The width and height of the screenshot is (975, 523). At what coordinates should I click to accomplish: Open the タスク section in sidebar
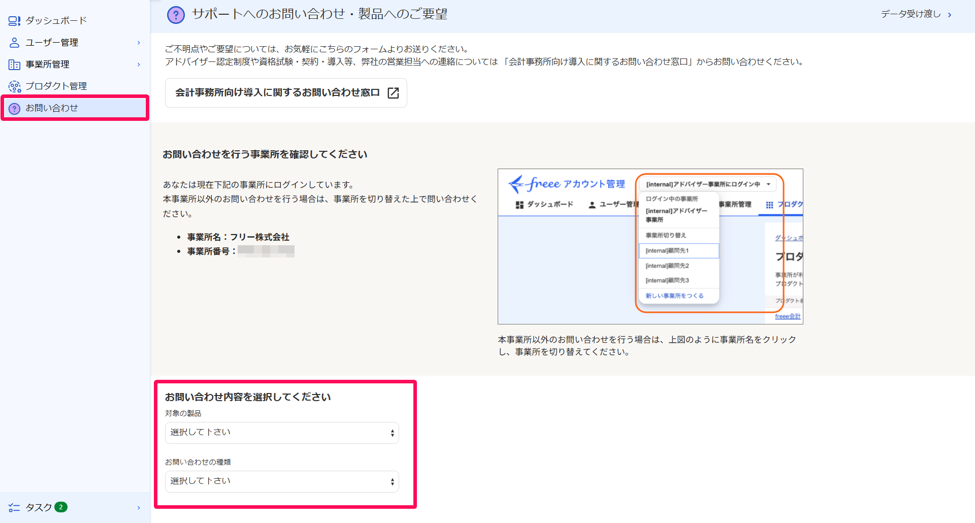click(75, 507)
